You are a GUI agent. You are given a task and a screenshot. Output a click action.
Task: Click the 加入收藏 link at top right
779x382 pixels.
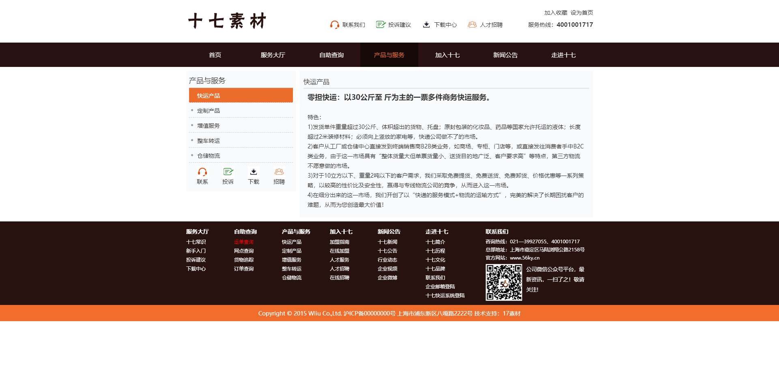click(555, 13)
